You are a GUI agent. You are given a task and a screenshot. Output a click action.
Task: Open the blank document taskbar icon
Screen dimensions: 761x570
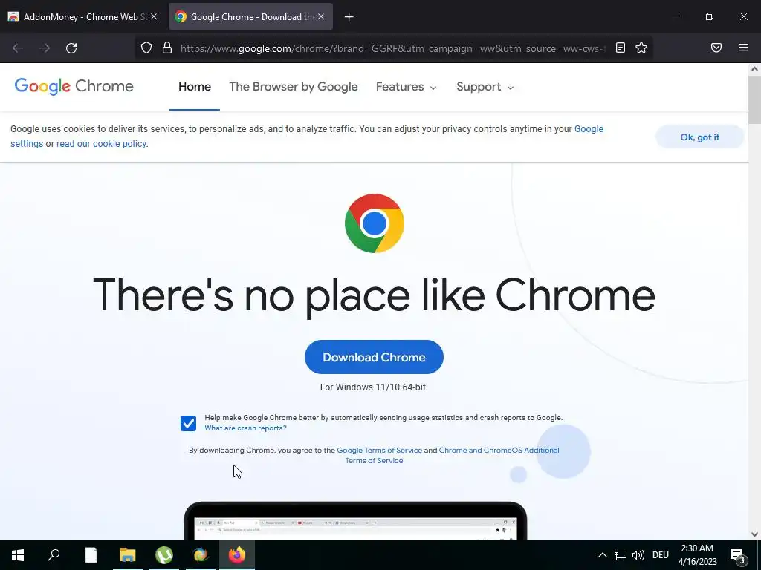[91, 555]
